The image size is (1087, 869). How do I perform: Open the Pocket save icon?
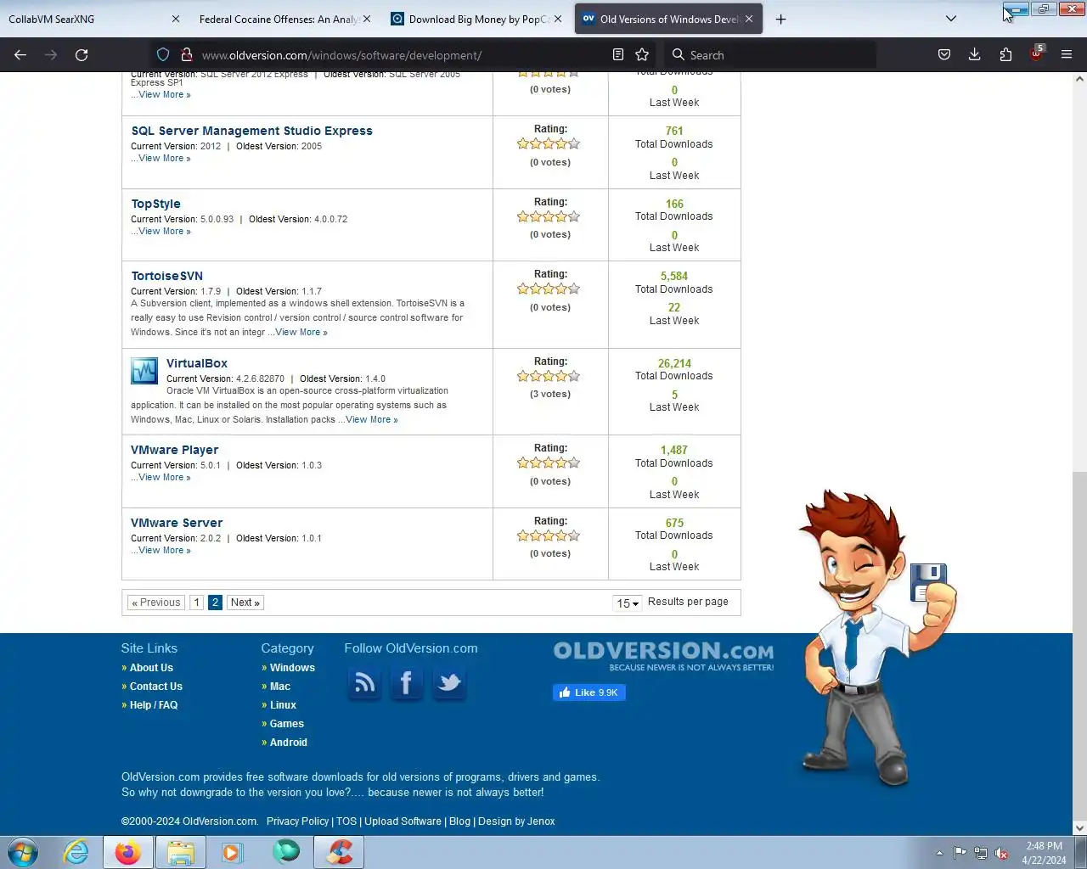pos(944,55)
